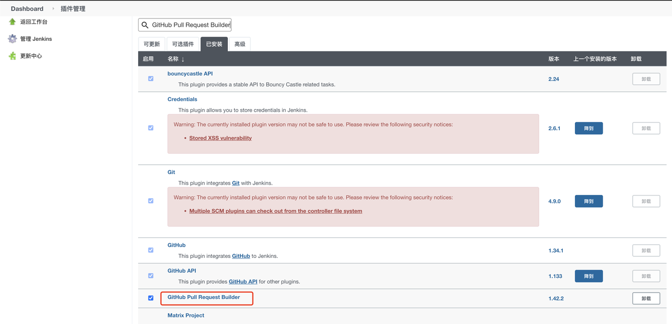Open the Credentials plugin link
Image resolution: width=672 pixels, height=324 pixels.
coord(182,99)
